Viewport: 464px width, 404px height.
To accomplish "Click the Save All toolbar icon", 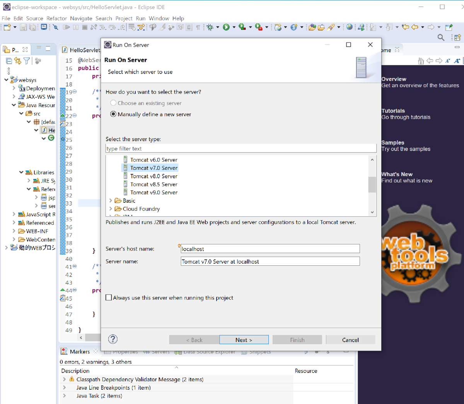I will (33, 27).
